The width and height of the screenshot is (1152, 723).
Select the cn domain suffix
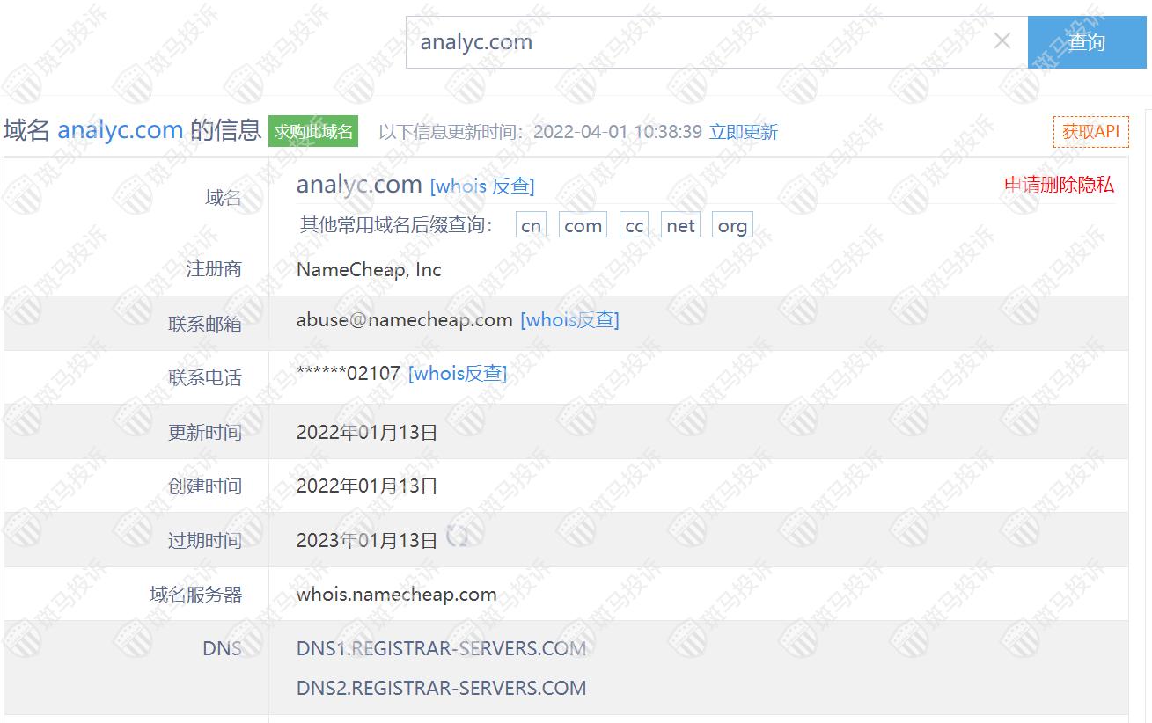tap(531, 225)
